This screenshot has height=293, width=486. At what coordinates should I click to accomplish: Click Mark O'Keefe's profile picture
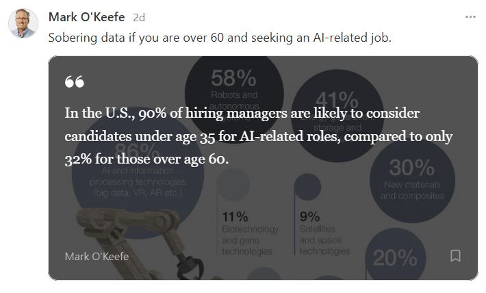(23, 23)
